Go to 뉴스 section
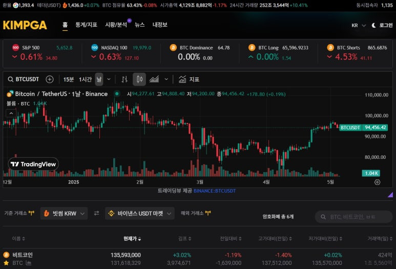Screen dimensions: 396x269 coord(139,25)
